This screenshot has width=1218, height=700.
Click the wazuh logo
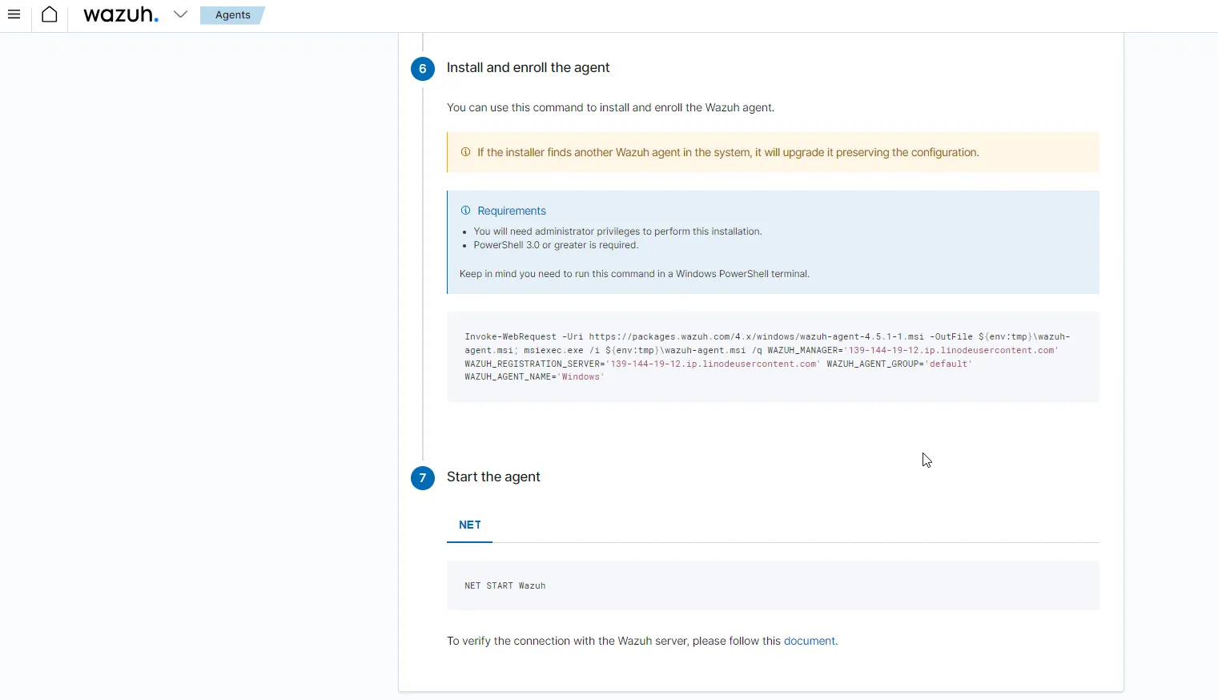click(x=121, y=14)
